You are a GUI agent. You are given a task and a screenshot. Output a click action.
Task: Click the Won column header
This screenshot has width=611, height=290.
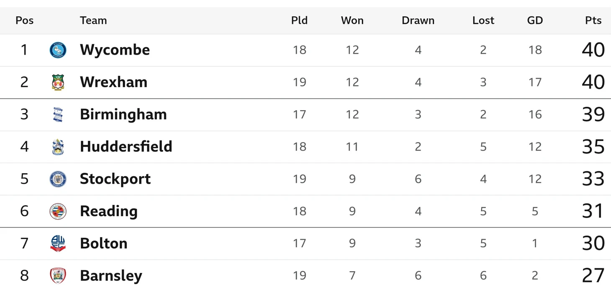click(x=352, y=20)
